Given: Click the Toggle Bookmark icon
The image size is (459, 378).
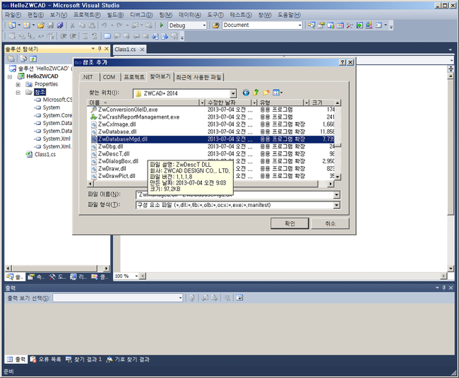Looking at the screenshot, I should [107, 36].
